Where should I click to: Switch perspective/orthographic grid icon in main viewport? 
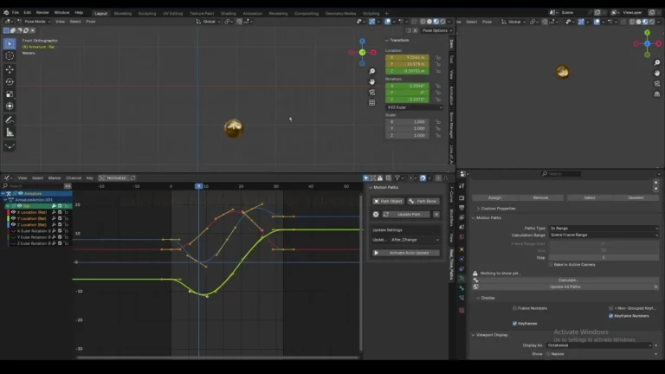372,103
